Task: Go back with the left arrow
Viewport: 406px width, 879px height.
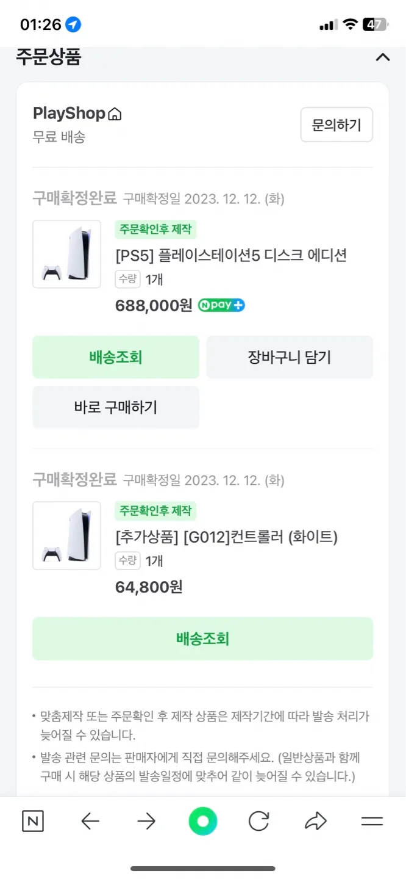Action: 90,822
